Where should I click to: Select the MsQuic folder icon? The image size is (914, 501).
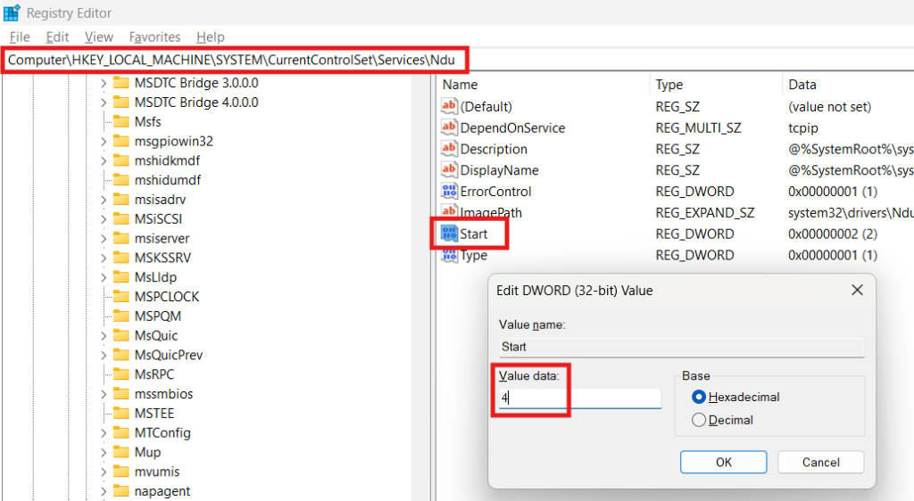(121, 335)
